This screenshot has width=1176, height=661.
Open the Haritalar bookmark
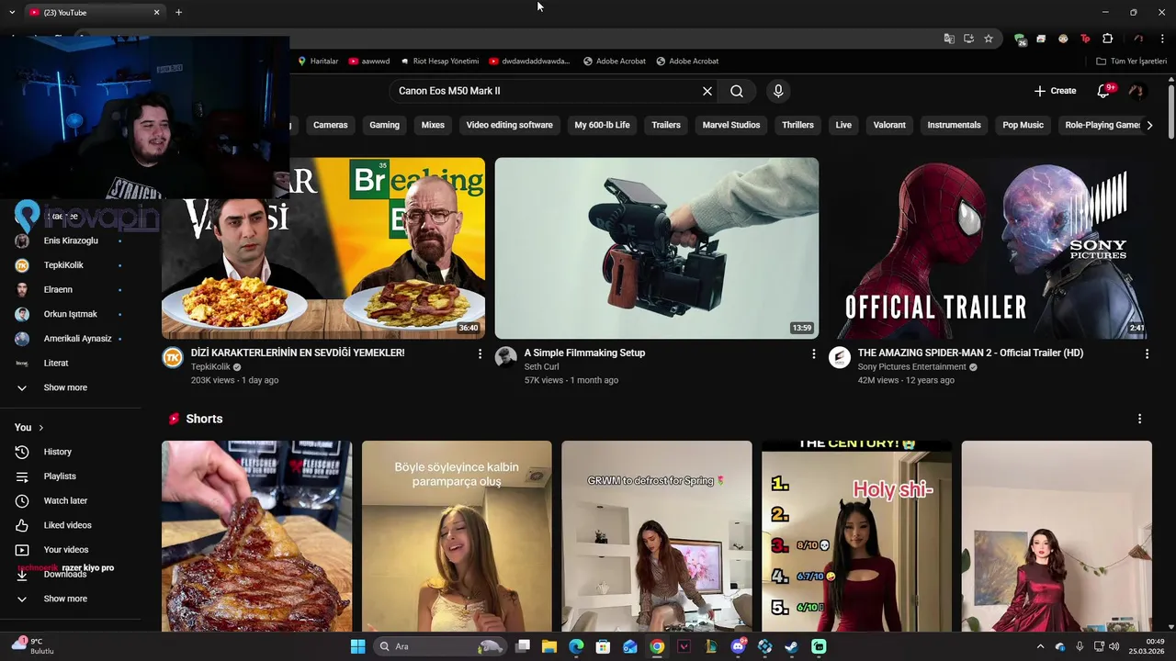point(317,62)
